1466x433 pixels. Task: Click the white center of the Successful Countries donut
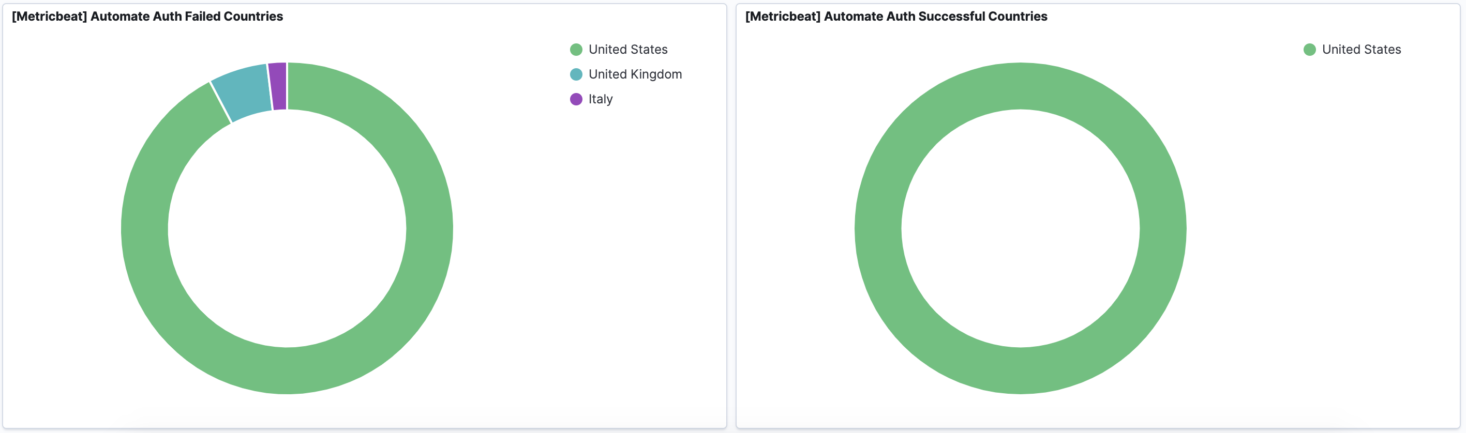coord(1020,228)
